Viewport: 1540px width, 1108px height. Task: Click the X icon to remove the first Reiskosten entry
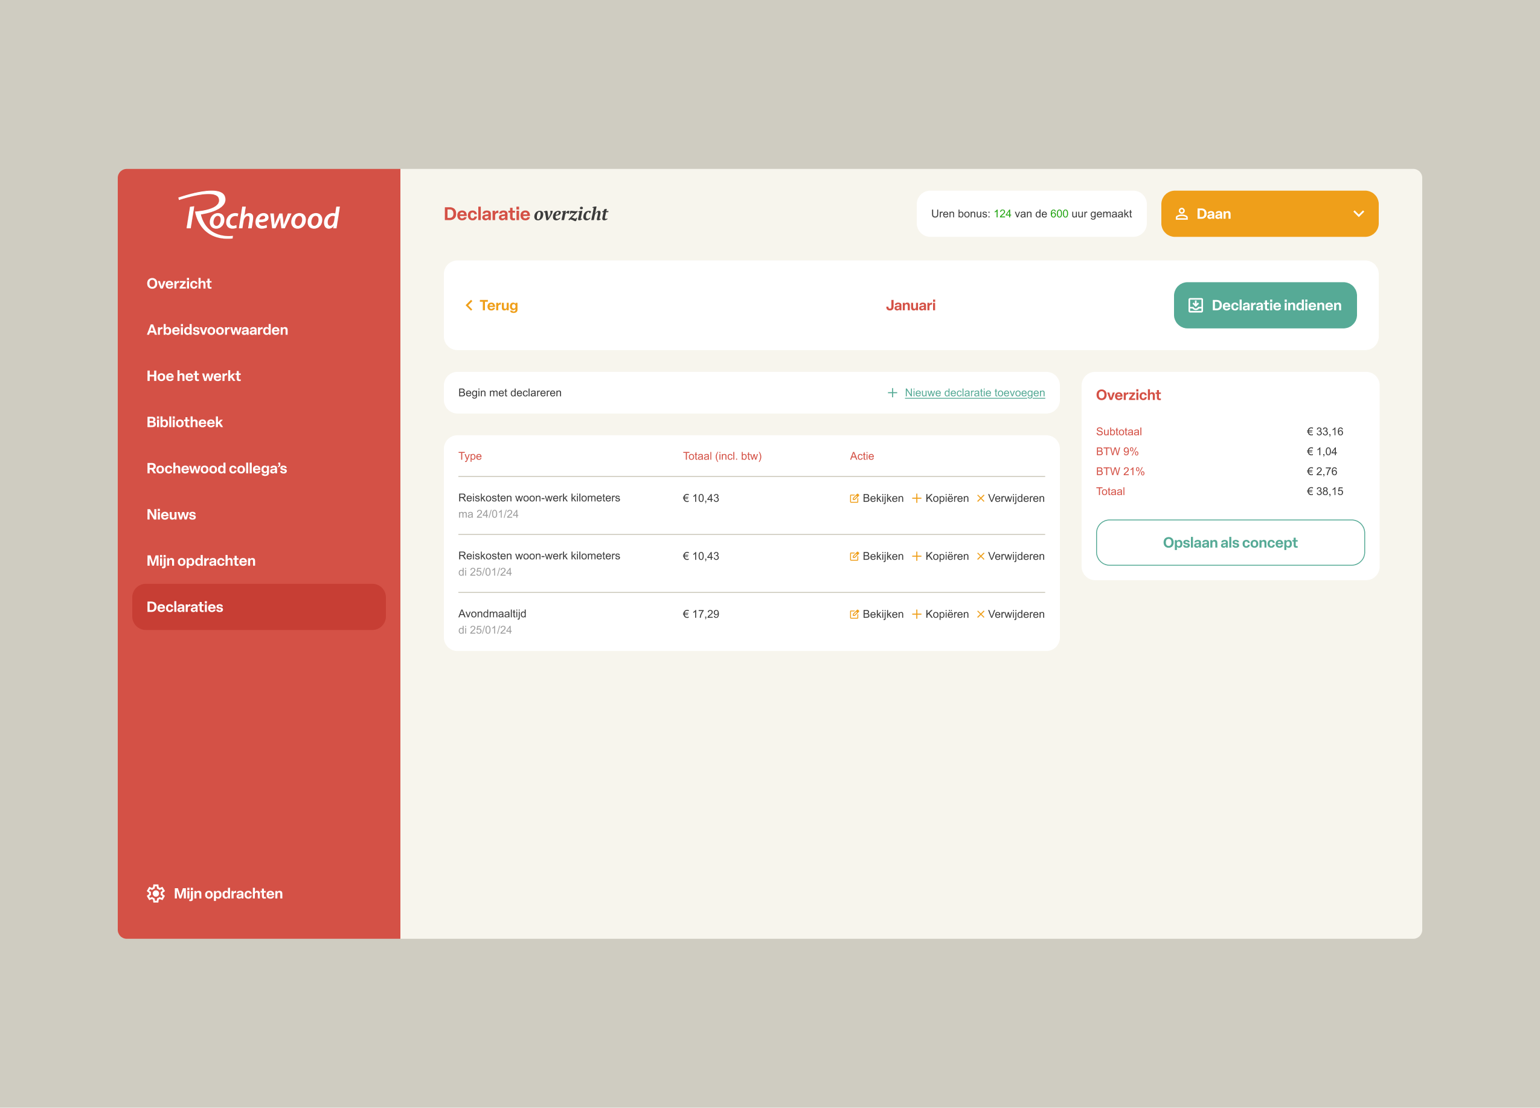[982, 498]
